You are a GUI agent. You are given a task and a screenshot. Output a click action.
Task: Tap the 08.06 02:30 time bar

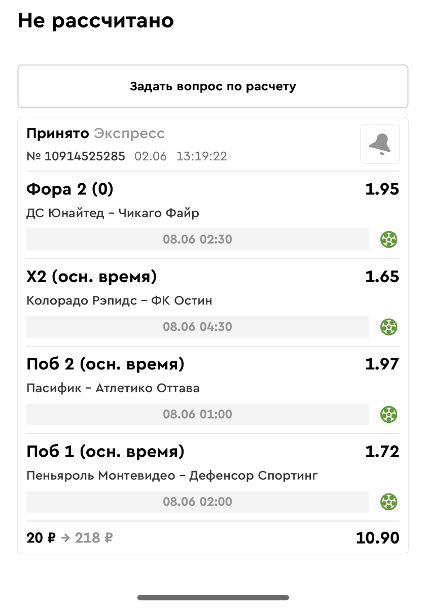197,239
